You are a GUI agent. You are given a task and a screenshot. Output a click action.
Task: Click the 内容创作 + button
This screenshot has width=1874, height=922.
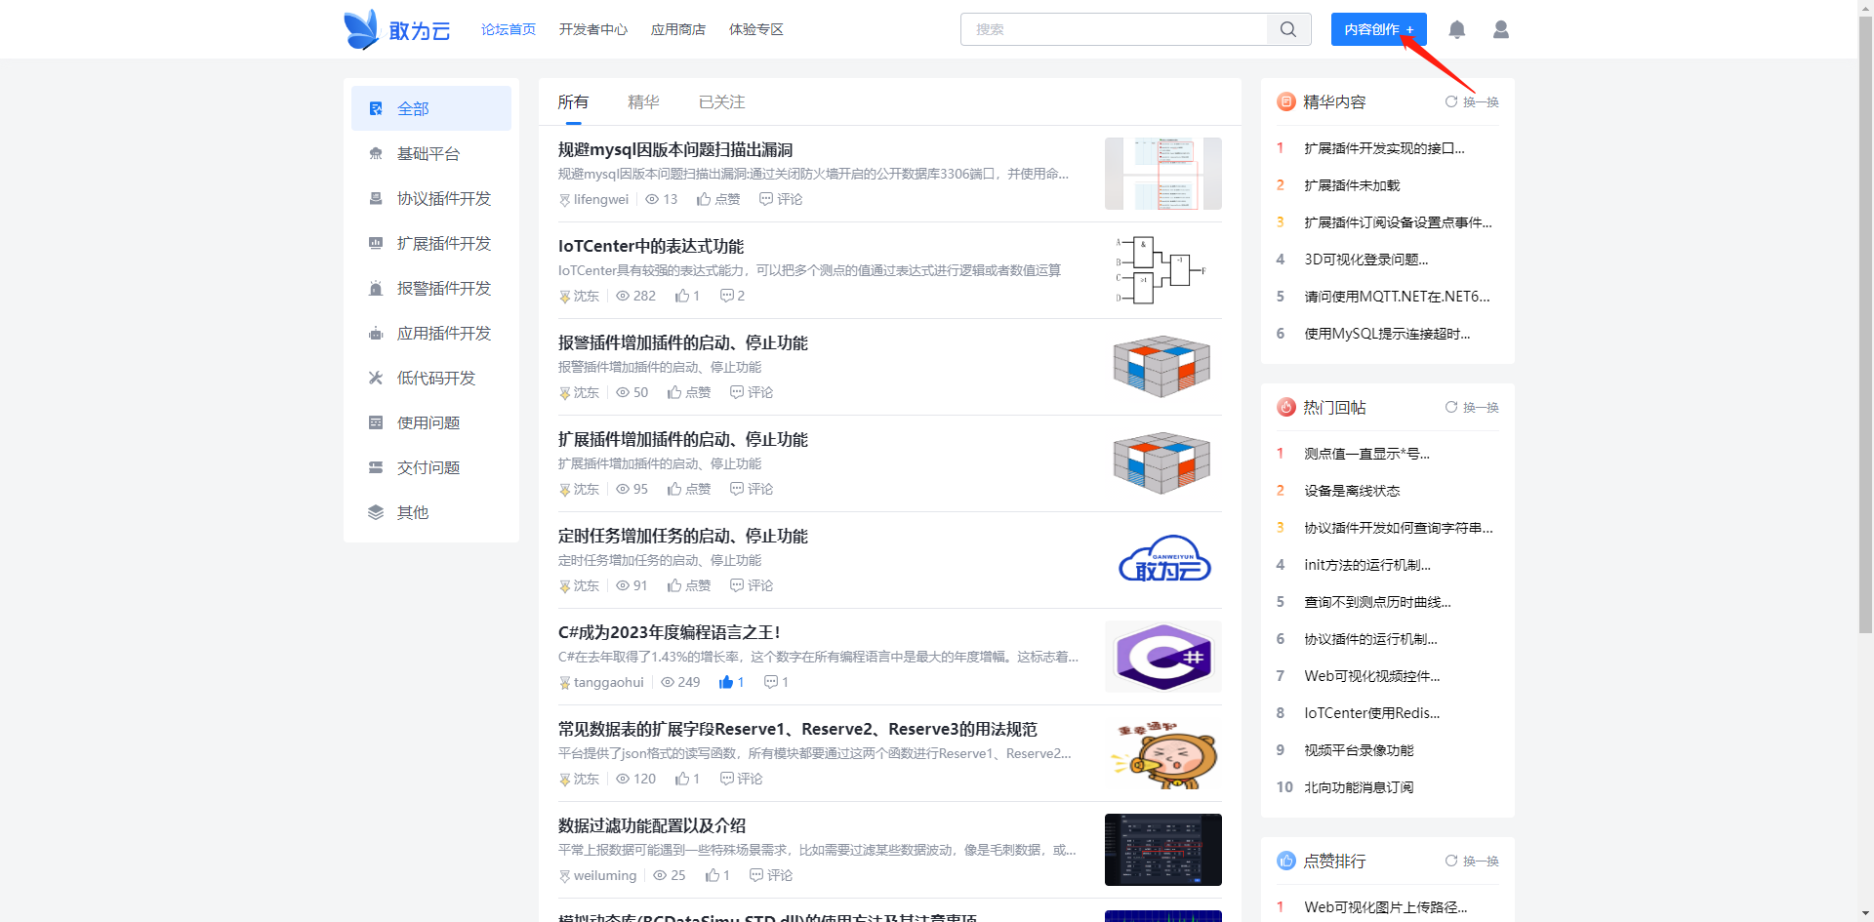(x=1378, y=29)
